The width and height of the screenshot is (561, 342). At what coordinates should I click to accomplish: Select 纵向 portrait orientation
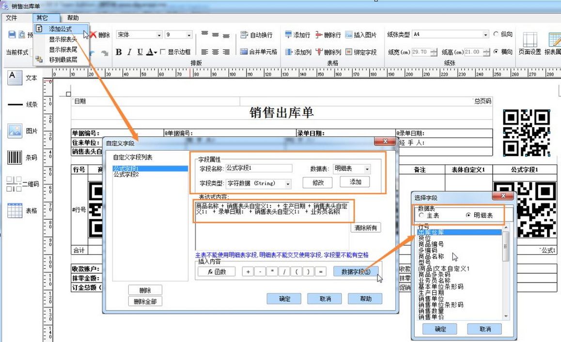coord(496,34)
